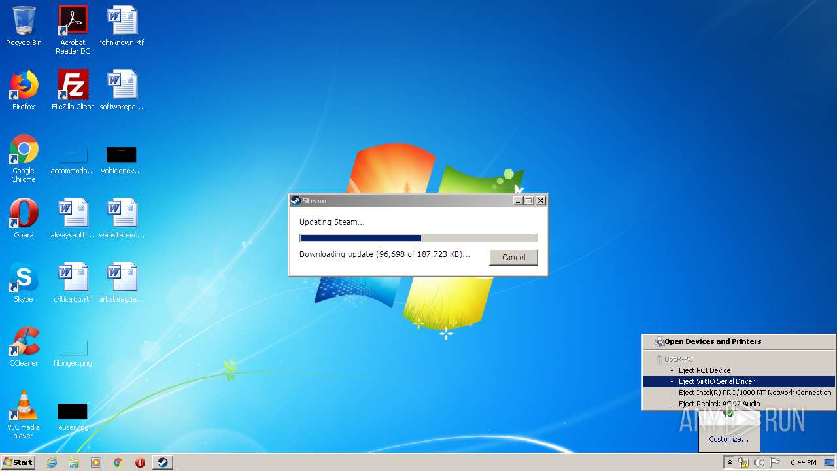Select the vehiclenev... desktop file
837x471 pixels.
click(x=122, y=160)
